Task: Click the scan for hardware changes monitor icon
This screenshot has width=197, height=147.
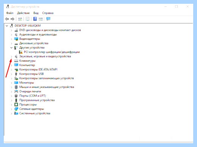Action: [x=48, y=19]
